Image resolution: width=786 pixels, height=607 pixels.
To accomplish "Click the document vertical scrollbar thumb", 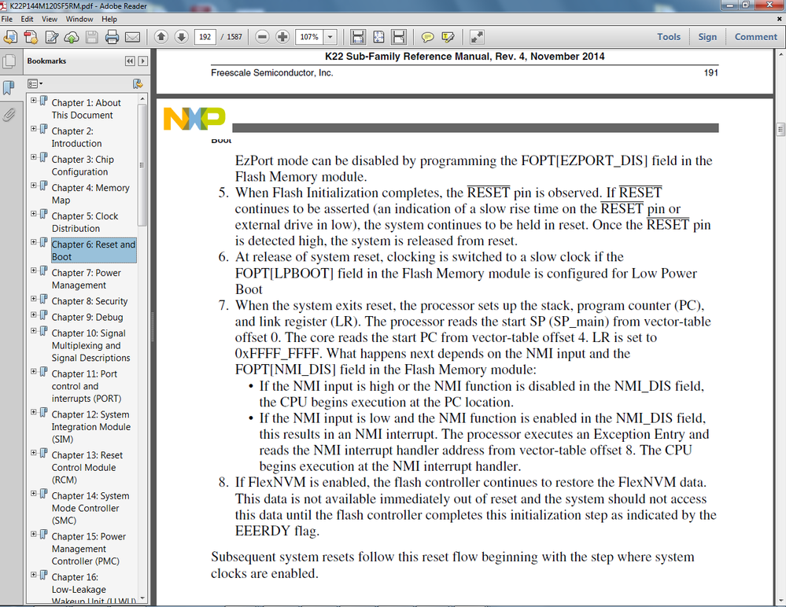I will tap(780, 129).
